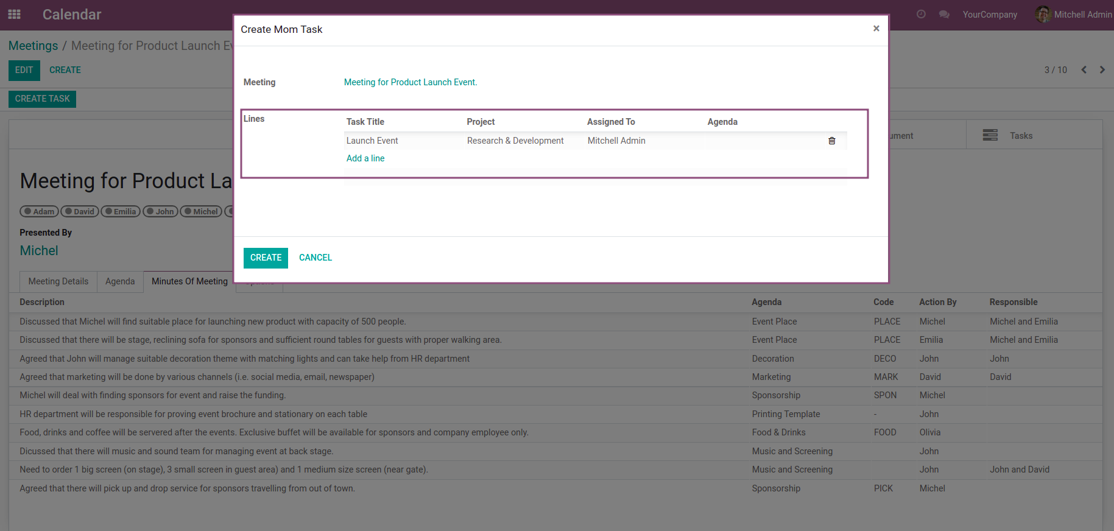
Task: Cancel the Create Mom Task dialog
Action: pyautogui.click(x=315, y=258)
